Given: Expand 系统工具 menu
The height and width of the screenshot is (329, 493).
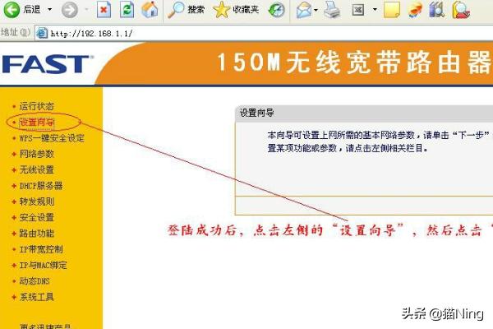Looking at the screenshot, I should pos(37,297).
